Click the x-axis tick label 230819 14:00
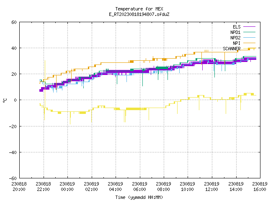This screenshot has height=201, width=268. click(236, 187)
